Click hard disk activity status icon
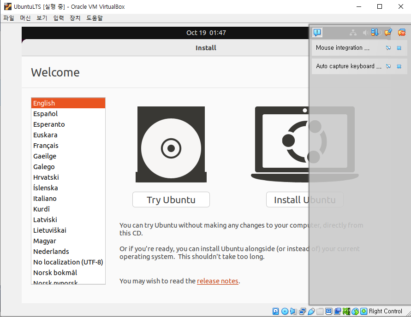 [276, 311]
